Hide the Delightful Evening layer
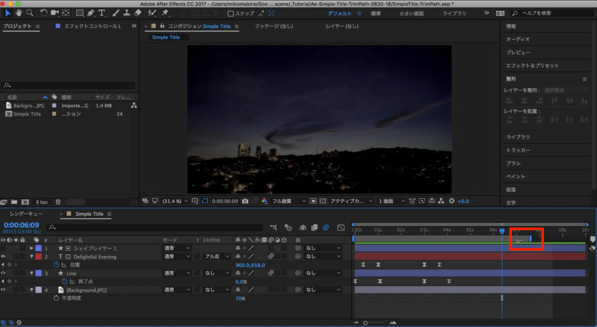 point(3,256)
